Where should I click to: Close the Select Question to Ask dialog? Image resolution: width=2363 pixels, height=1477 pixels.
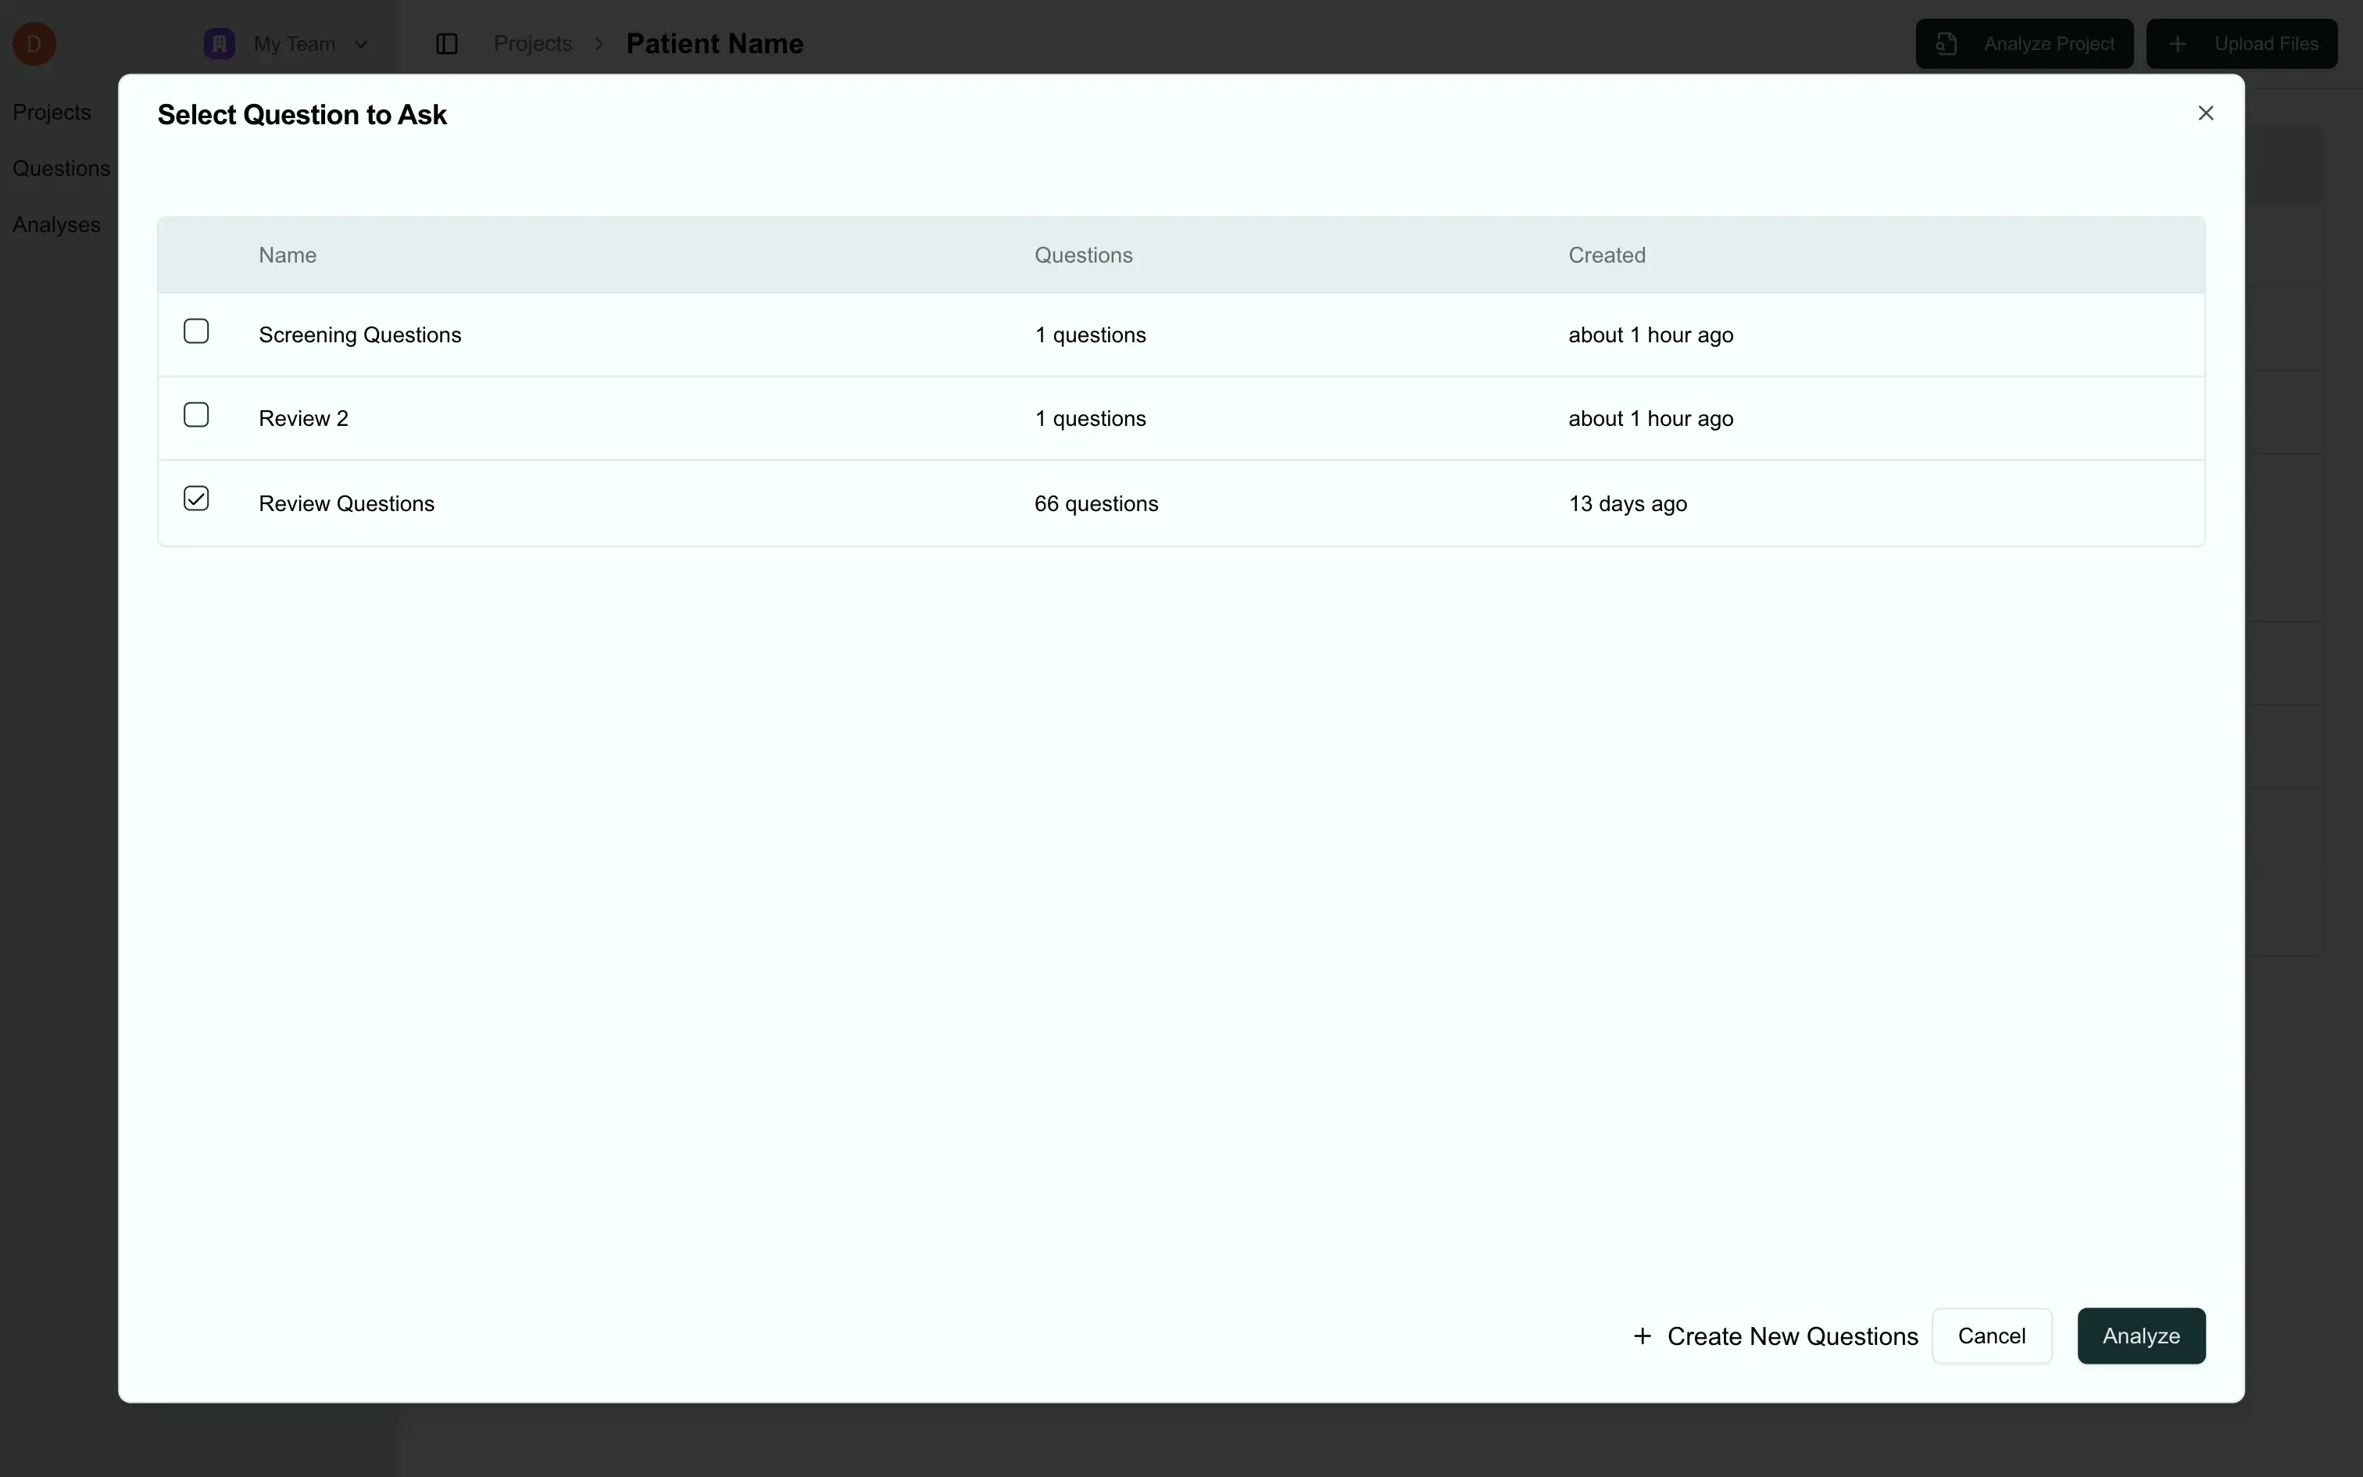[2206, 113]
